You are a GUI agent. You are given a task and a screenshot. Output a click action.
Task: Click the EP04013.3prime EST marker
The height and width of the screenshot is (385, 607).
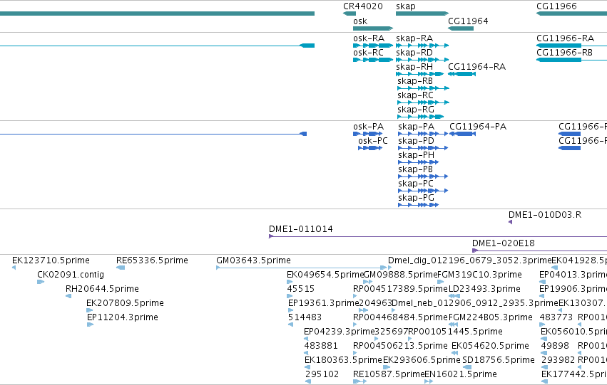pos(542,282)
